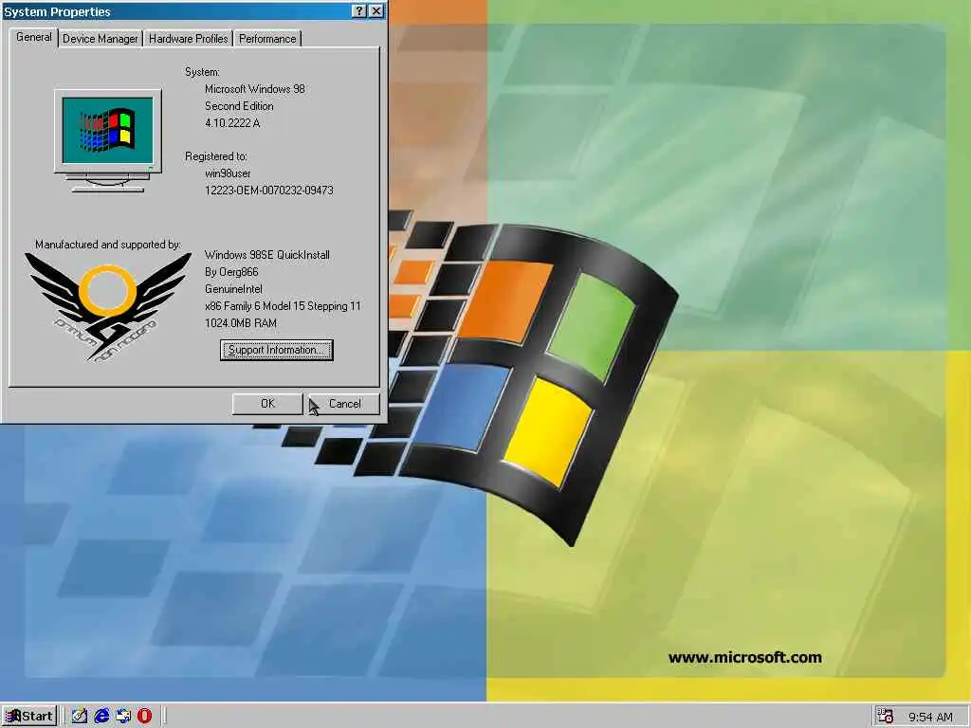Screen dimensions: 971x728
Task: Open the Start menu
Action: point(29,716)
